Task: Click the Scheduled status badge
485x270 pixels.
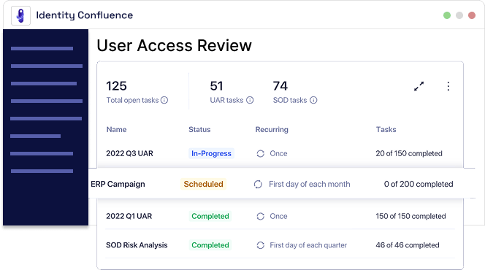Action: (203, 184)
